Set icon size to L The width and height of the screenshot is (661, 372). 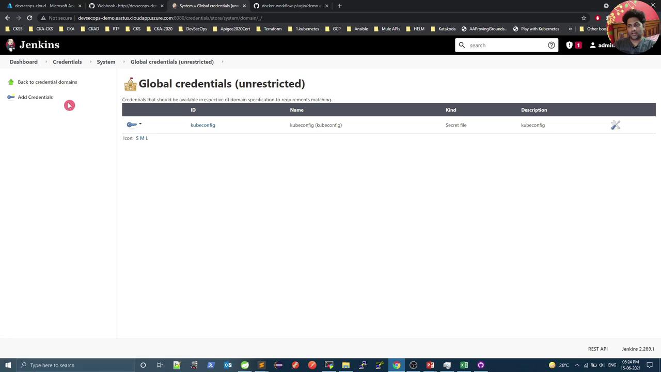click(x=147, y=138)
